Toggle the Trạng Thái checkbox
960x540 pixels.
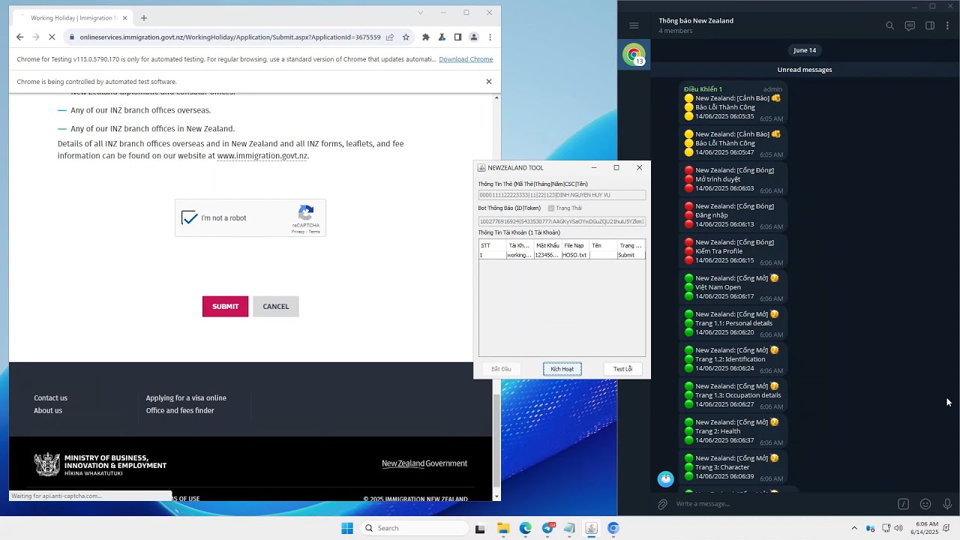[551, 208]
